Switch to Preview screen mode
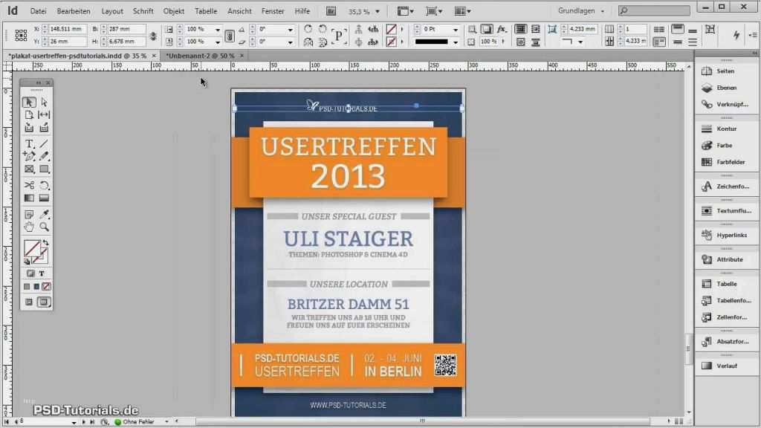 click(43, 302)
